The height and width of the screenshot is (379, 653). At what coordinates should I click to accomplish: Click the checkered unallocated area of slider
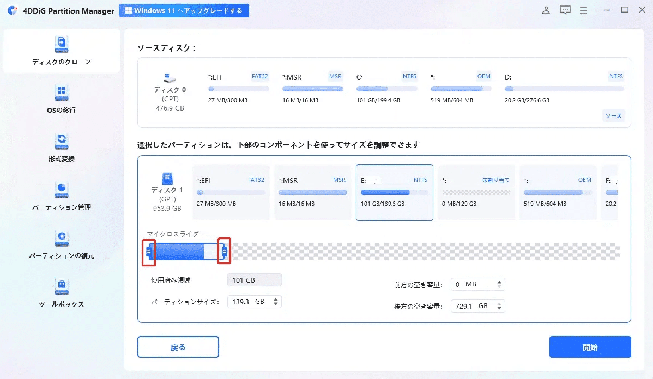point(424,252)
